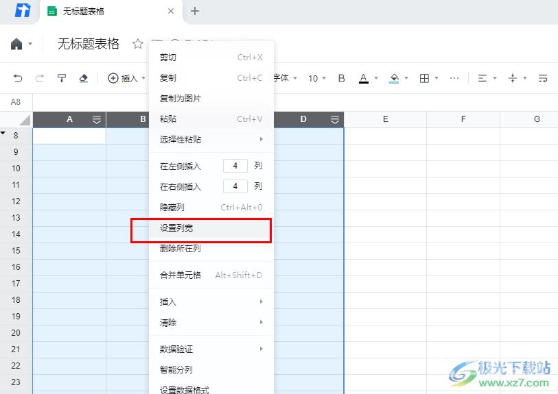The image size is (558, 394).
Task: Choose 复制为图片 menu entry
Action: pos(211,99)
